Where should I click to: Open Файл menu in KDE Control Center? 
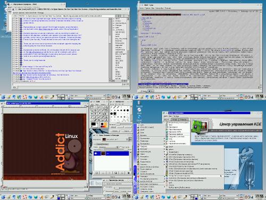coord(165,116)
